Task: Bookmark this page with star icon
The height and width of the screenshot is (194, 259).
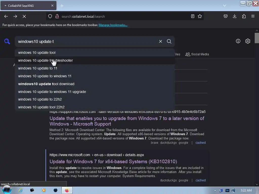Action: 200,16
